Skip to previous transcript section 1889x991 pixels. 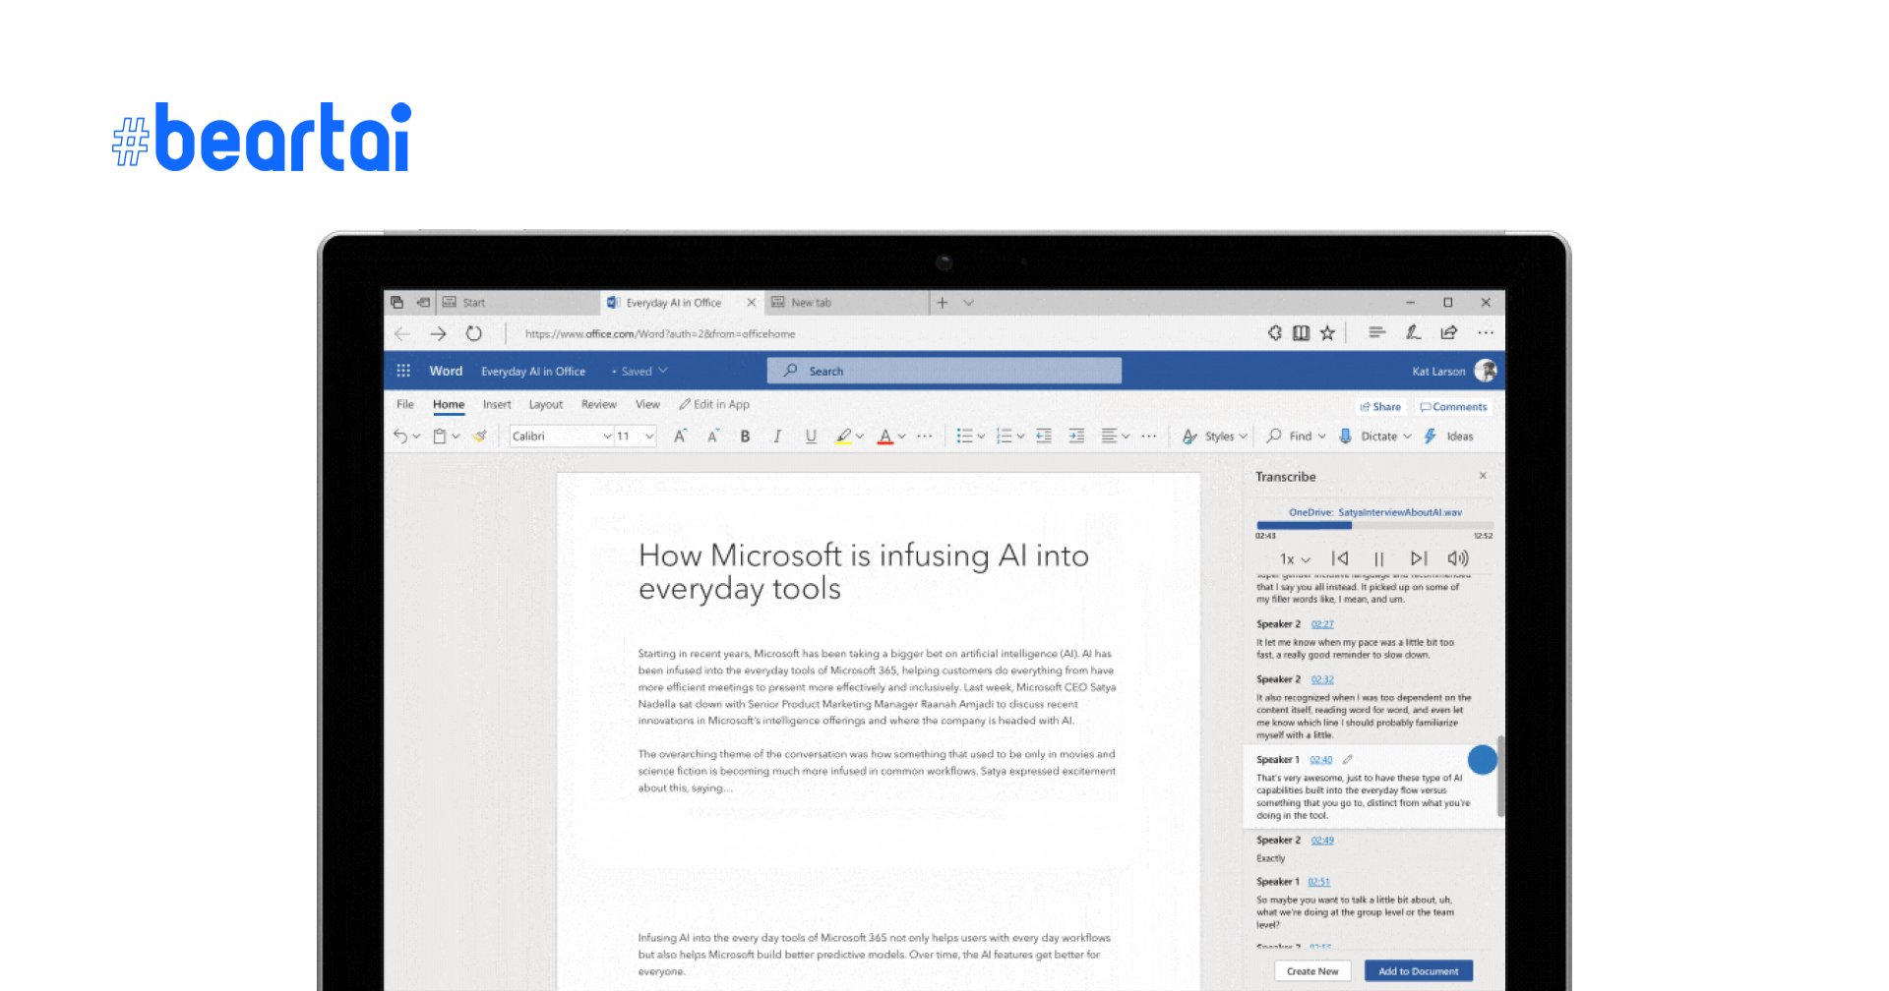[1340, 558]
